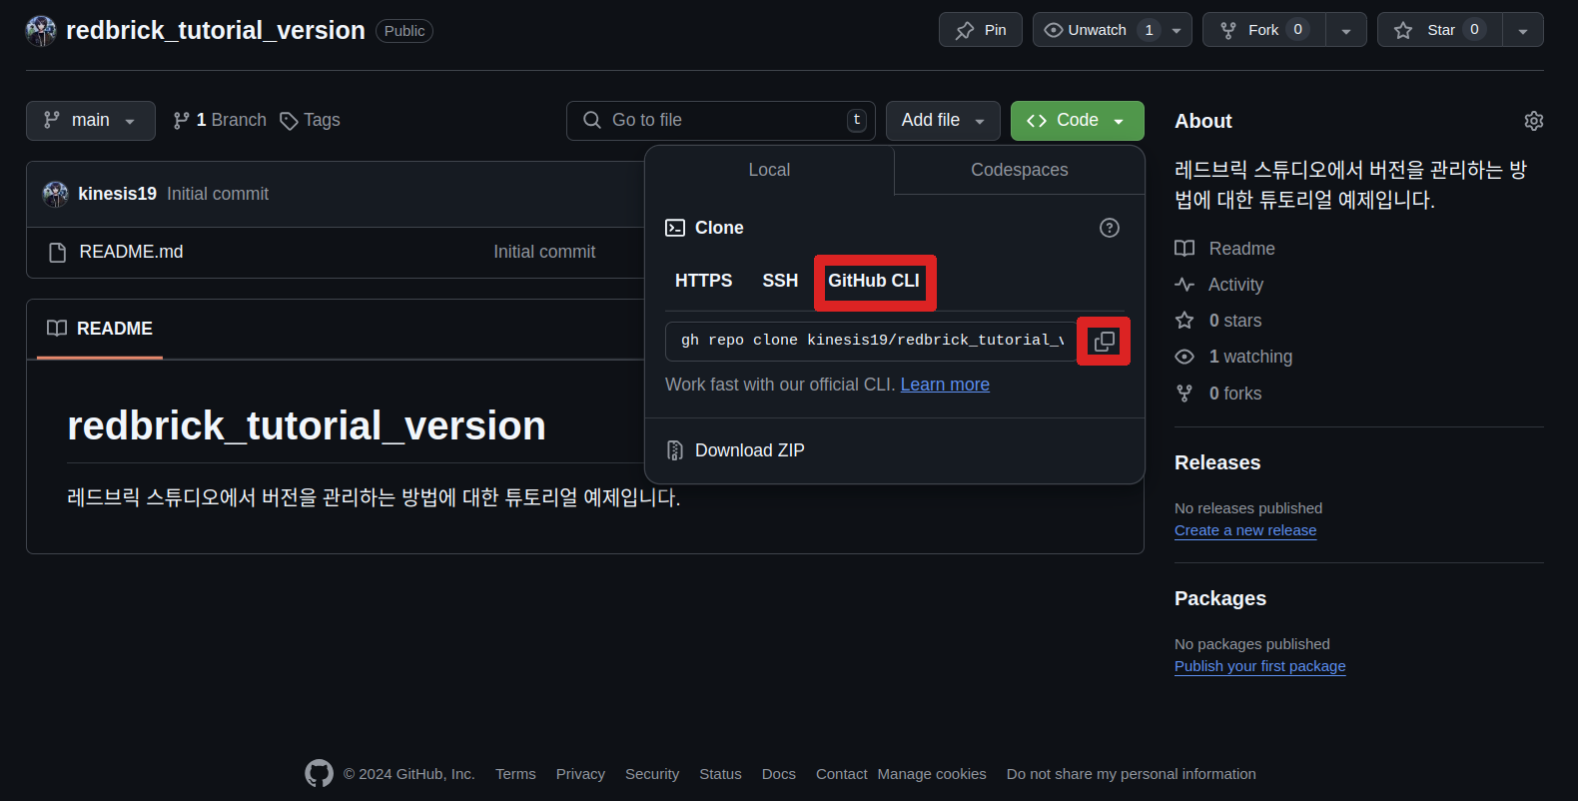The height and width of the screenshot is (801, 1578).
Task: Click Do not share my personal information
Action: pyautogui.click(x=1132, y=774)
